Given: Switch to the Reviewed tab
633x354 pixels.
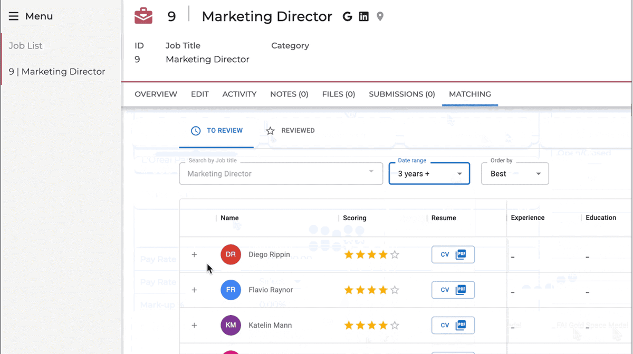Looking at the screenshot, I should tap(290, 131).
